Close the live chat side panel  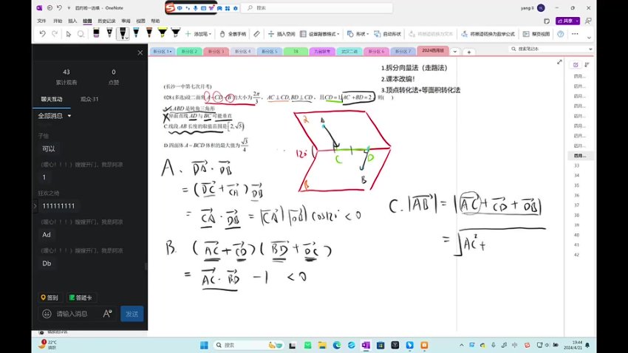140,52
